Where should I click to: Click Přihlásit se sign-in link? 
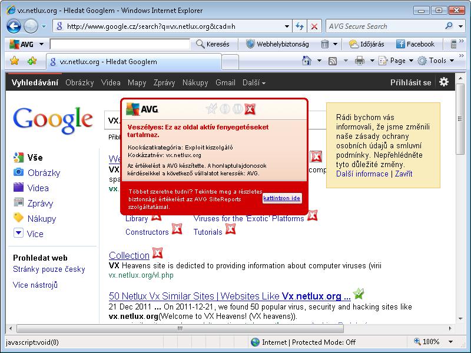click(410, 82)
